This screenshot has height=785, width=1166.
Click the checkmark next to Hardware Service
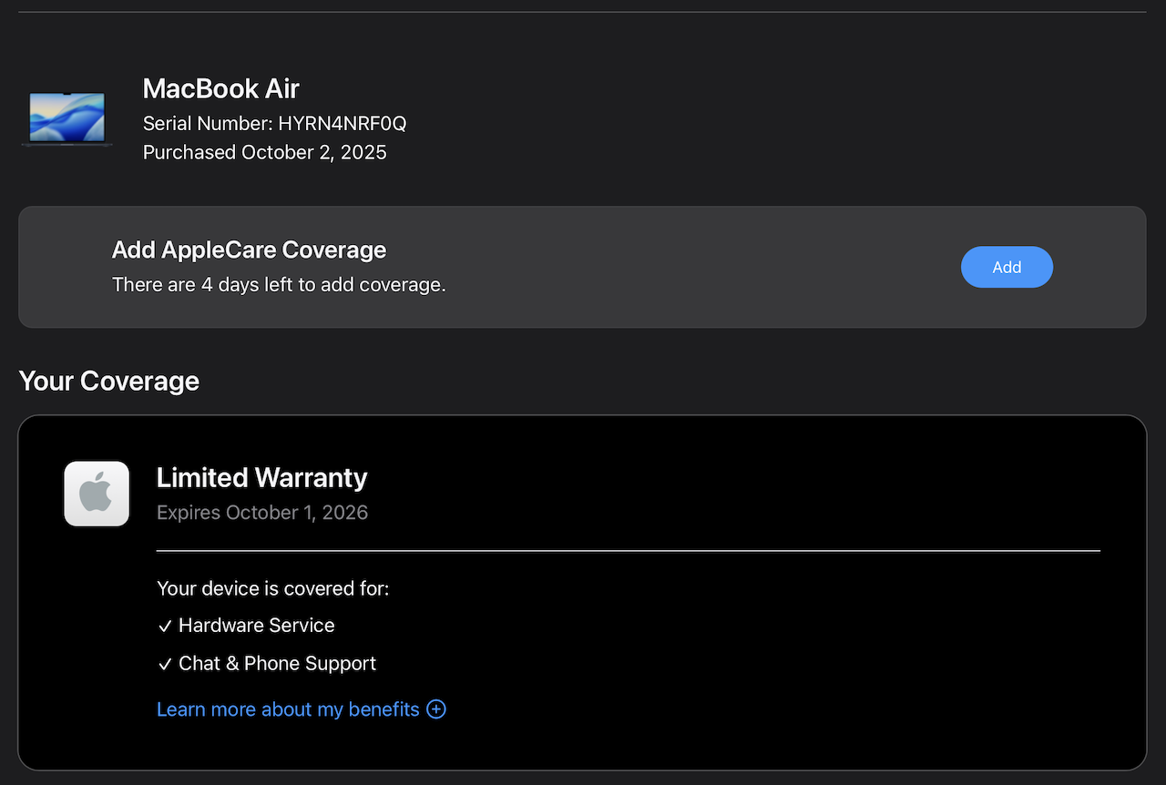pyautogui.click(x=165, y=627)
